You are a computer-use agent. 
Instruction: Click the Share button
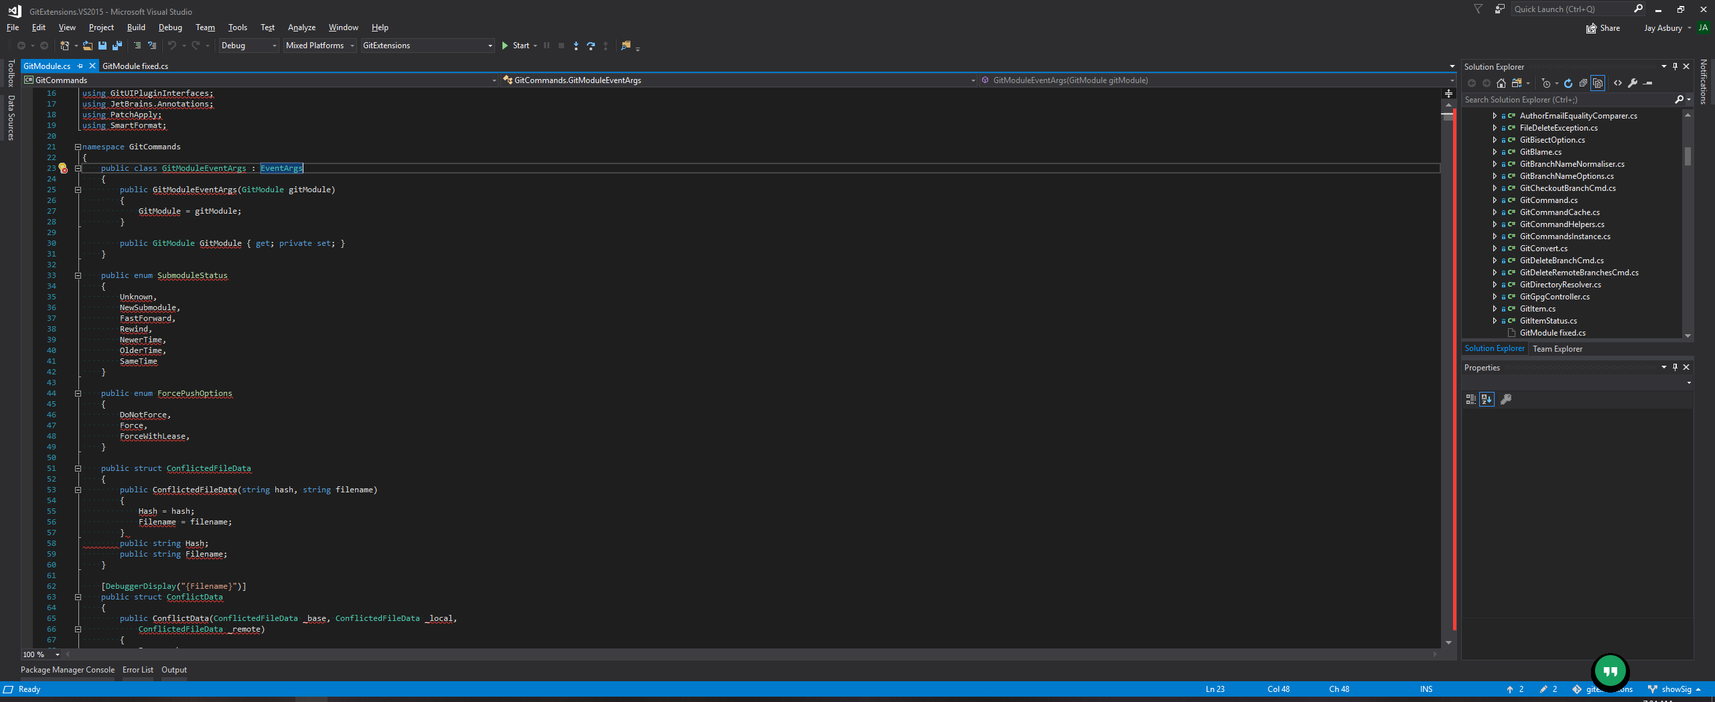[x=1603, y=28]
